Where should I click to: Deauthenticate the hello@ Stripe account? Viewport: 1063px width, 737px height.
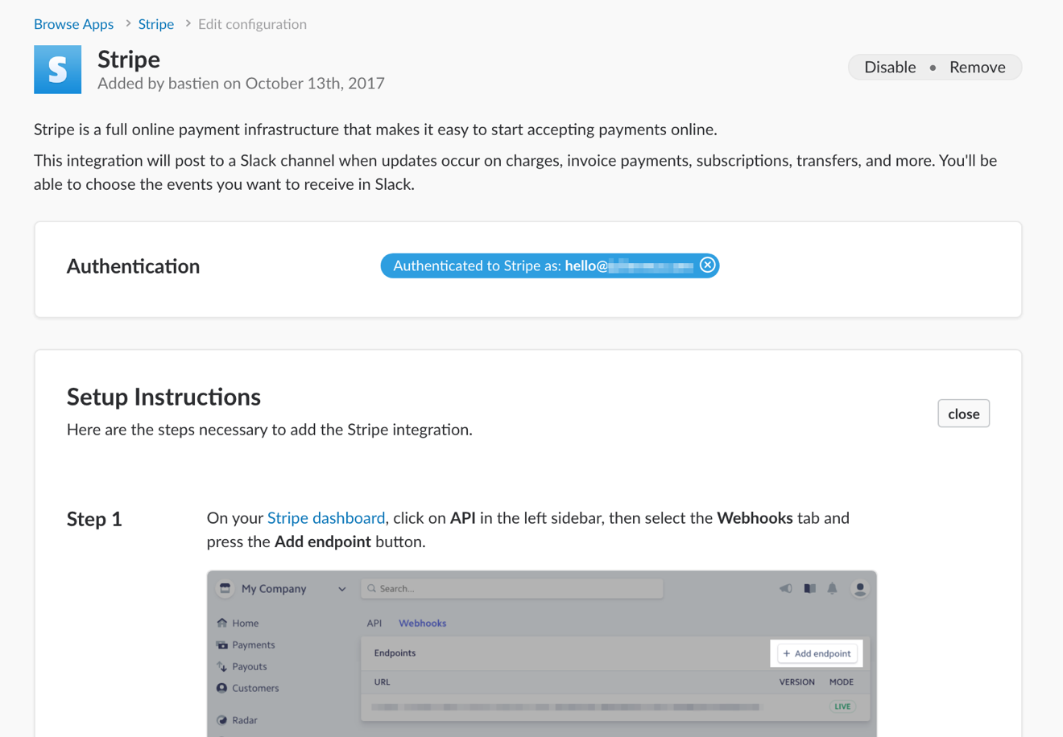[707, 265]
